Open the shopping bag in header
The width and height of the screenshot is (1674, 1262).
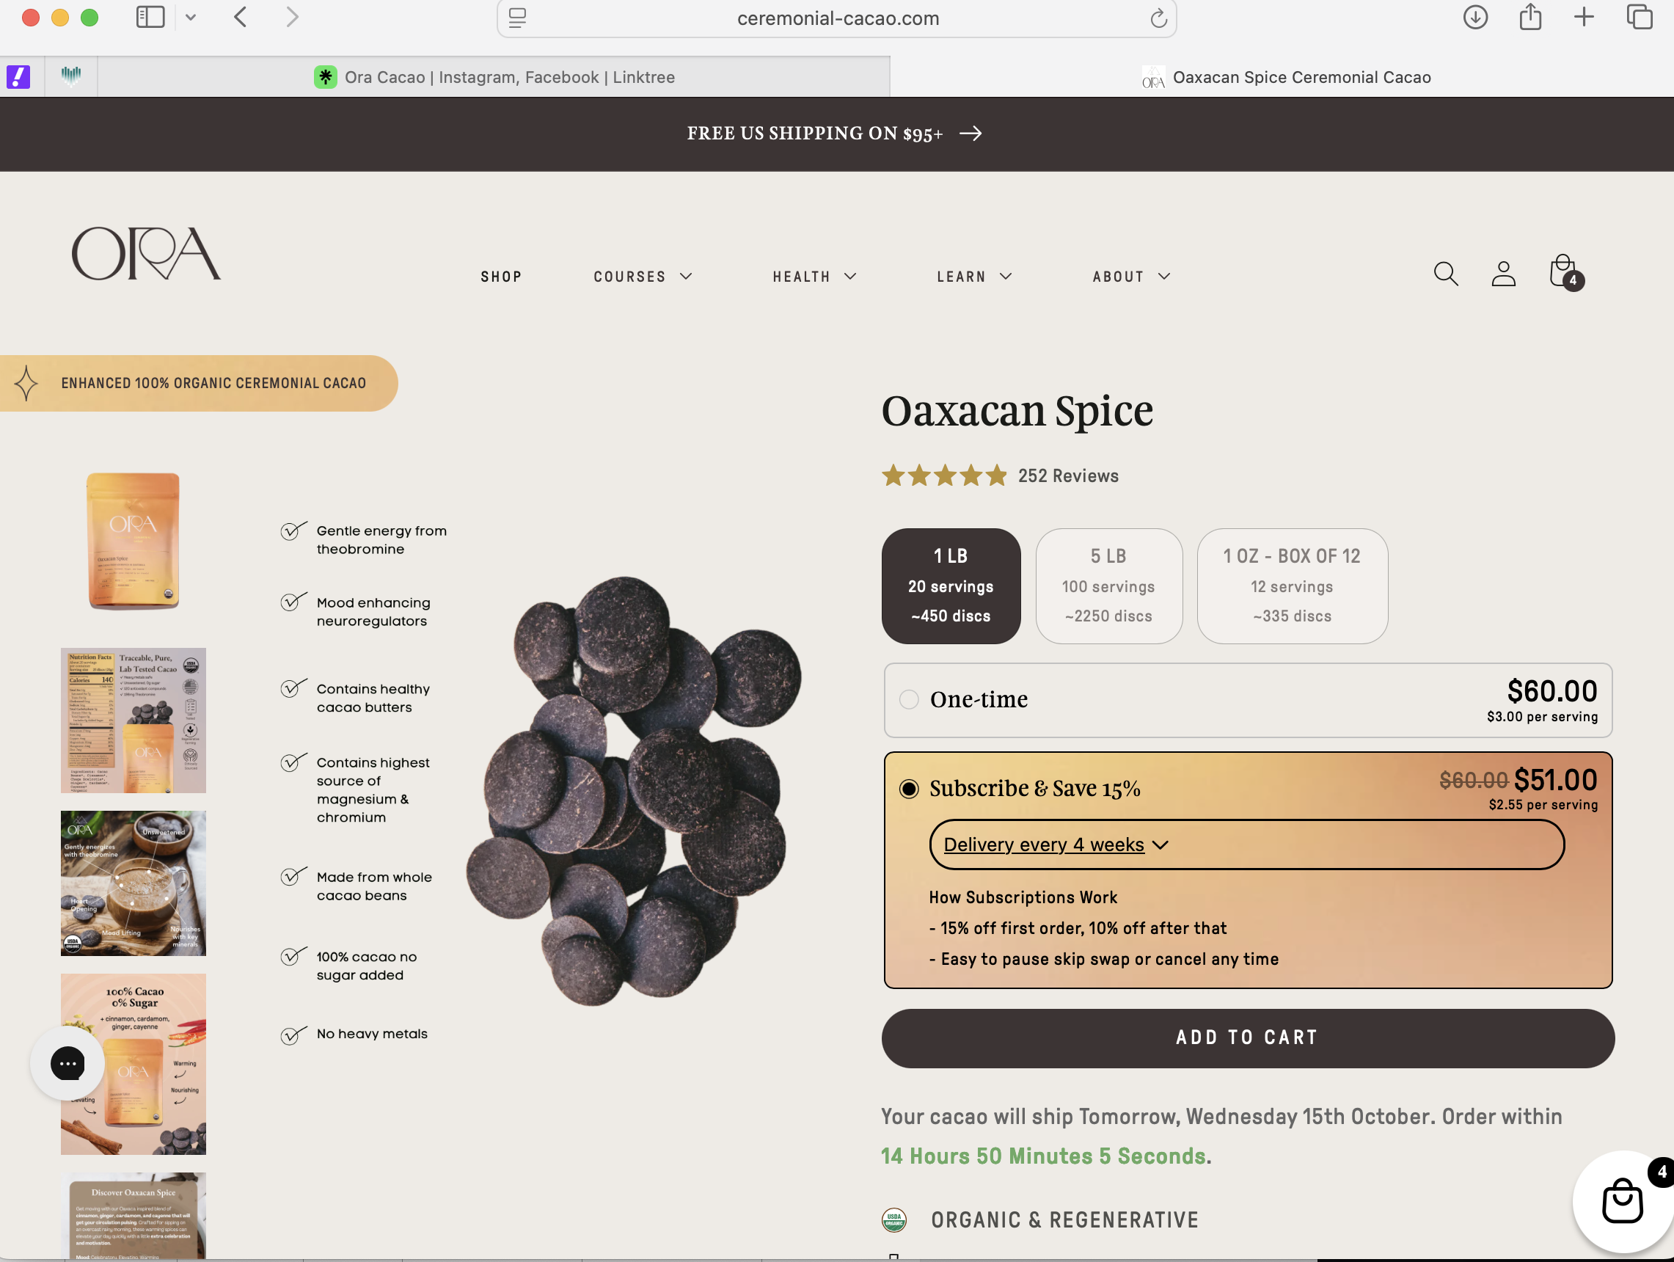pyautogui.click(x=1562, y=271)
